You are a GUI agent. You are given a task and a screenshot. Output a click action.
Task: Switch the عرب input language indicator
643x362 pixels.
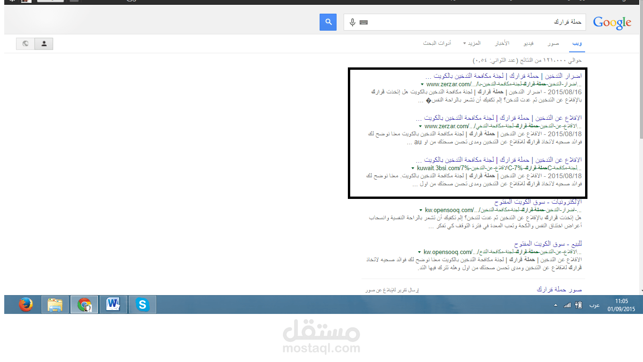595,305
